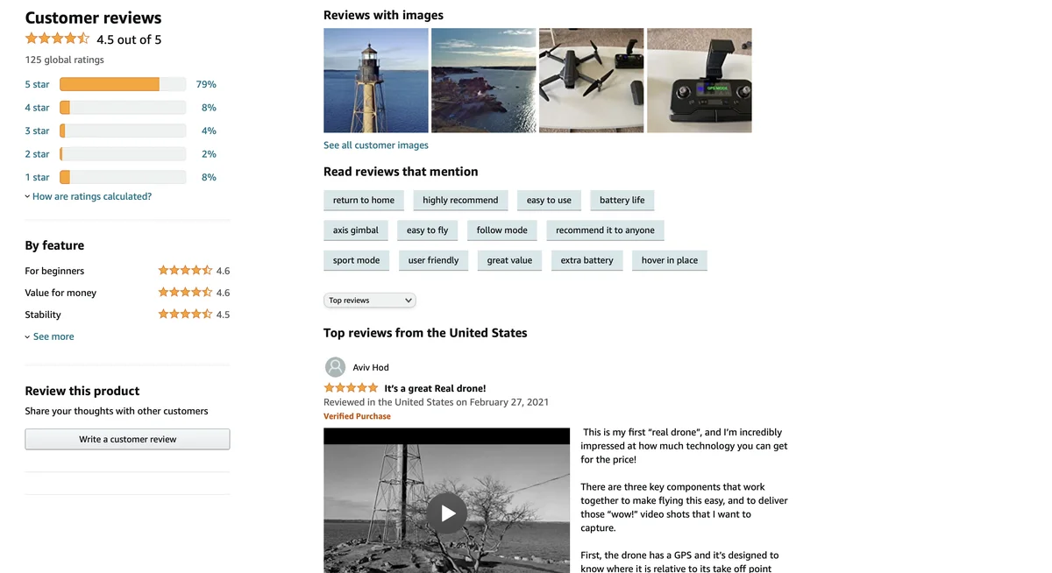Show only 1 star reviews
Screen dimensions: 1052x573
click(x=37, y=177)
